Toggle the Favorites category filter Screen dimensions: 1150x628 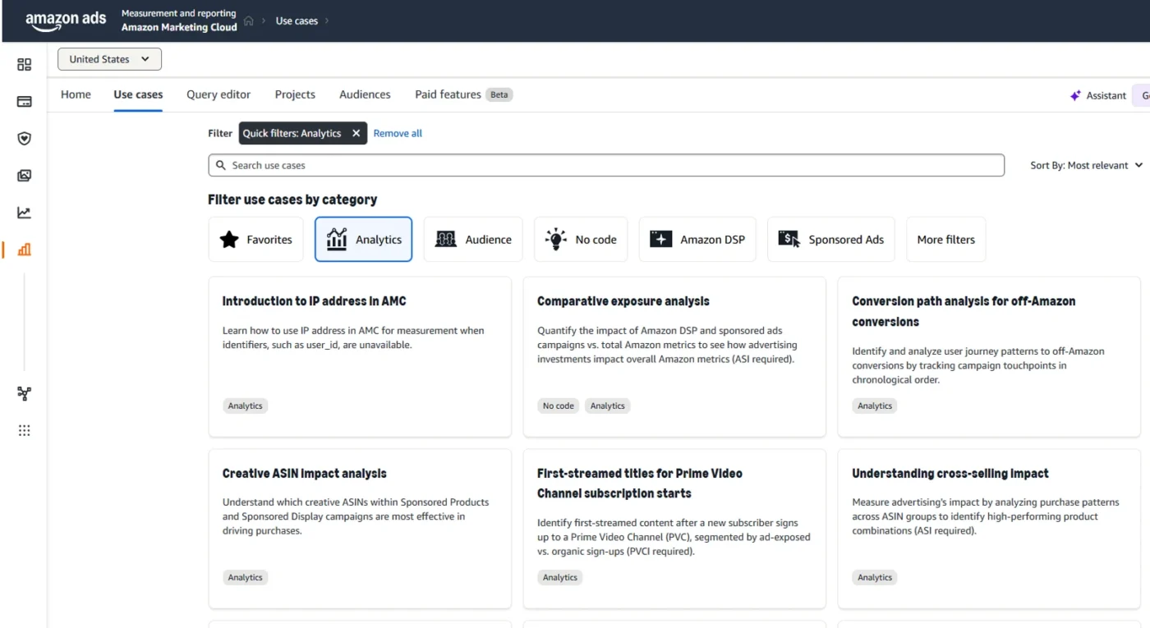[x=255, y=239]
